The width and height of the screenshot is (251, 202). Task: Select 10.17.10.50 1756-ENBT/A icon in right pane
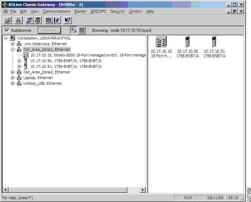pyautogui.click(x=187, y=42)
